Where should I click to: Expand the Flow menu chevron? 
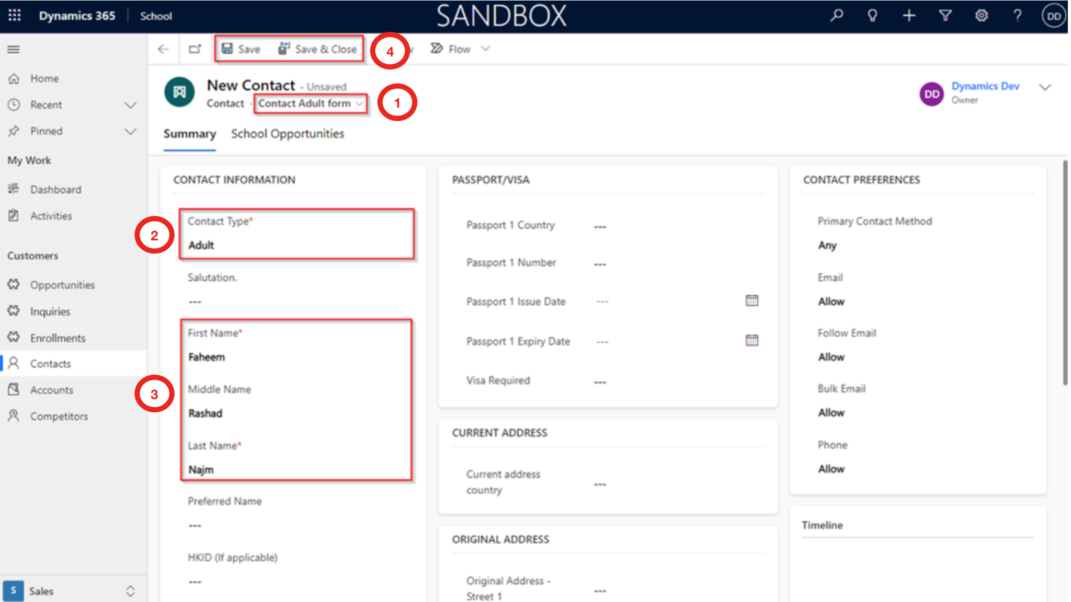click(x=486, y=49)
